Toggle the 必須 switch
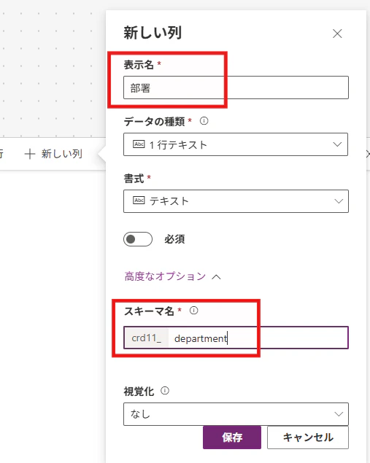Viewport: 370px width, 463px height. 138,239
